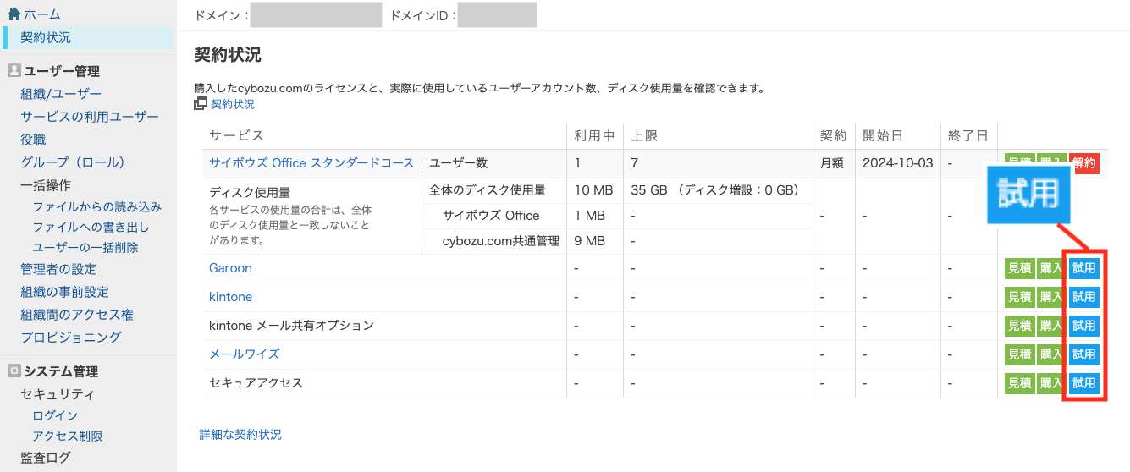The height and width of the screenshot is (472, 1130).
Task: Request 見積 for セキュアアクセス
Action: pos(1019,383)
